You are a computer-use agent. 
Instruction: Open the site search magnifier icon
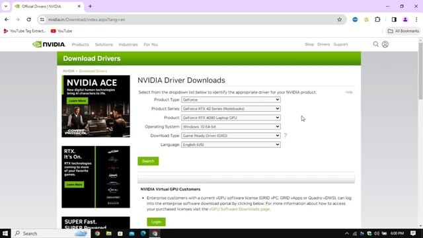click(x=375, y=44)
